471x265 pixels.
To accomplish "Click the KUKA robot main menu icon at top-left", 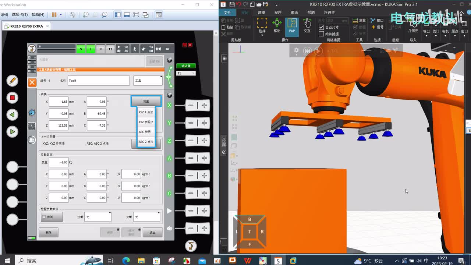I will [32, 49].
